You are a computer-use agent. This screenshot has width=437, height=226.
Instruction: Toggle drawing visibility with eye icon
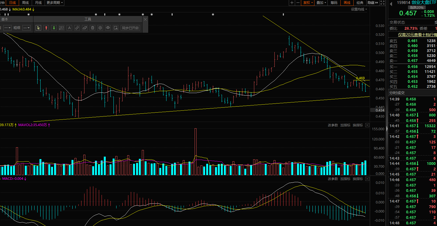coord(108,28)
